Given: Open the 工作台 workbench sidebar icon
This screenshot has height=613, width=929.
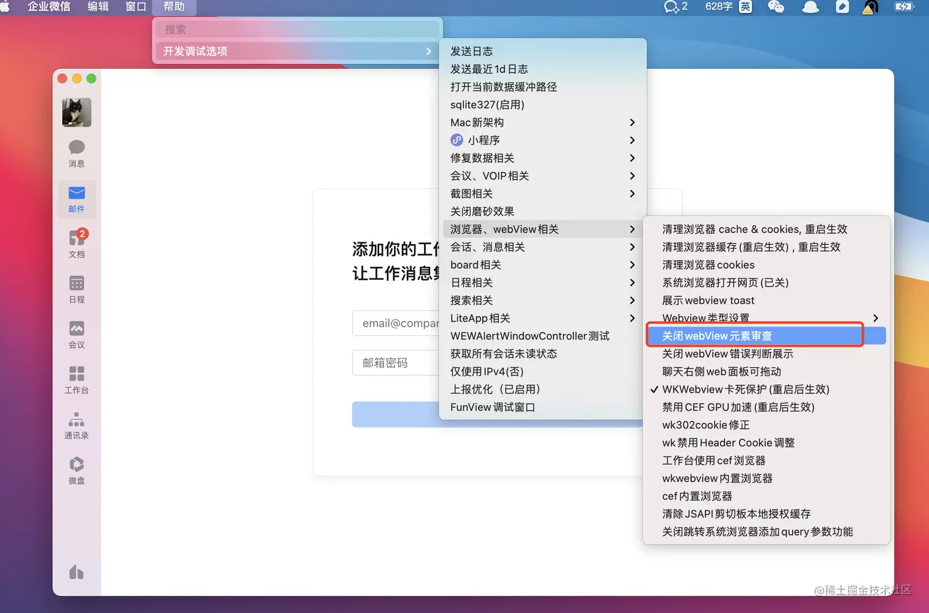Looking at the screenshot, I should click(76, 379).
